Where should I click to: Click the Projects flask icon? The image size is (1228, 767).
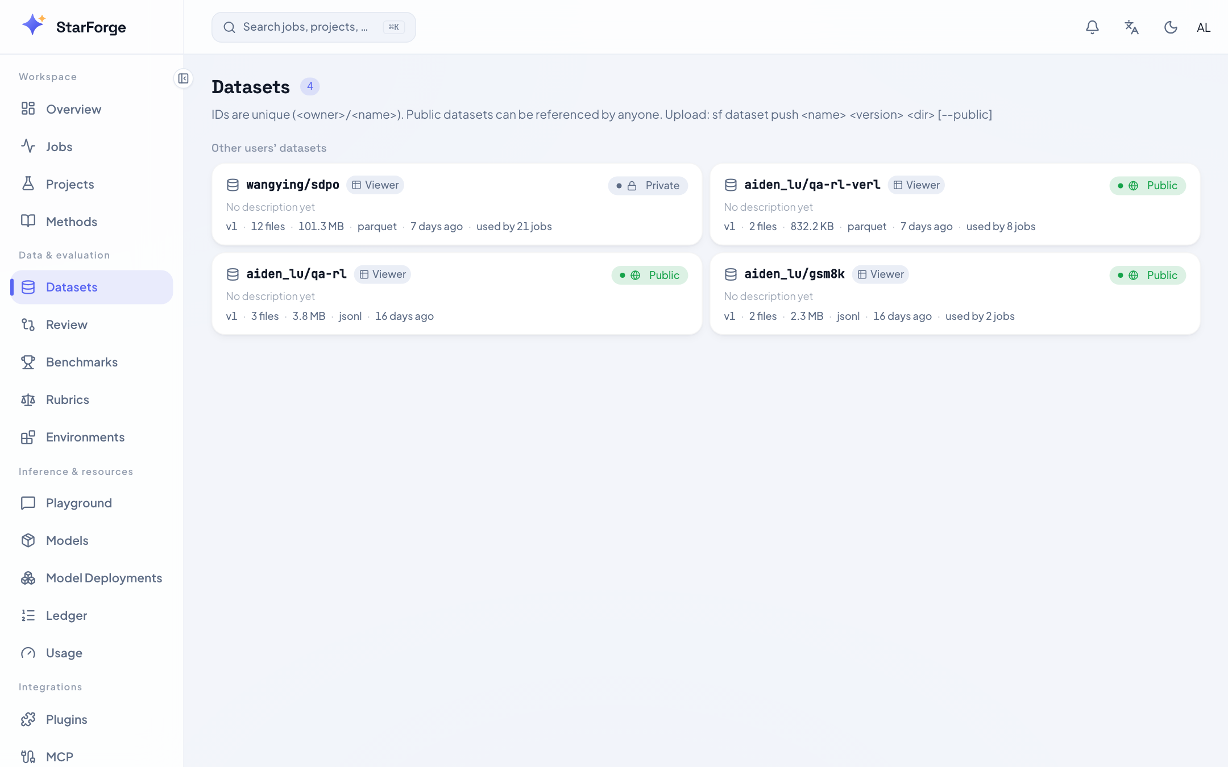[28, 184]
